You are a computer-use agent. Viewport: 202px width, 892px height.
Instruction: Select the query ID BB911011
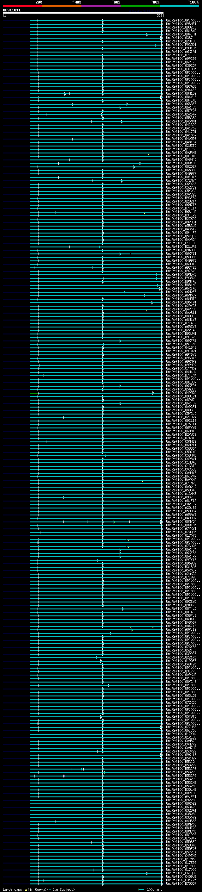point(12,10)
